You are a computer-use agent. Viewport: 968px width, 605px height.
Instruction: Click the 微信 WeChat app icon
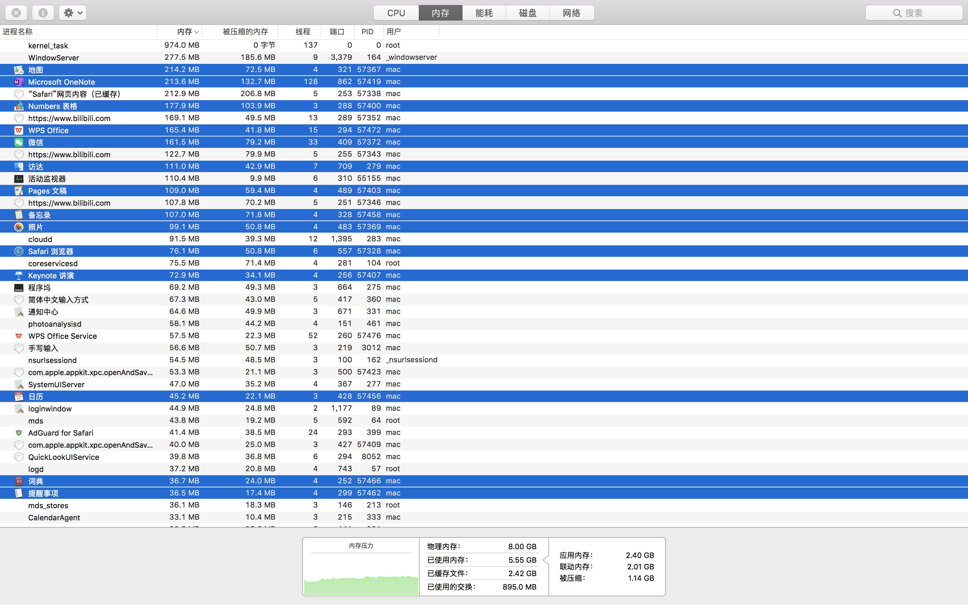point(18,143)
